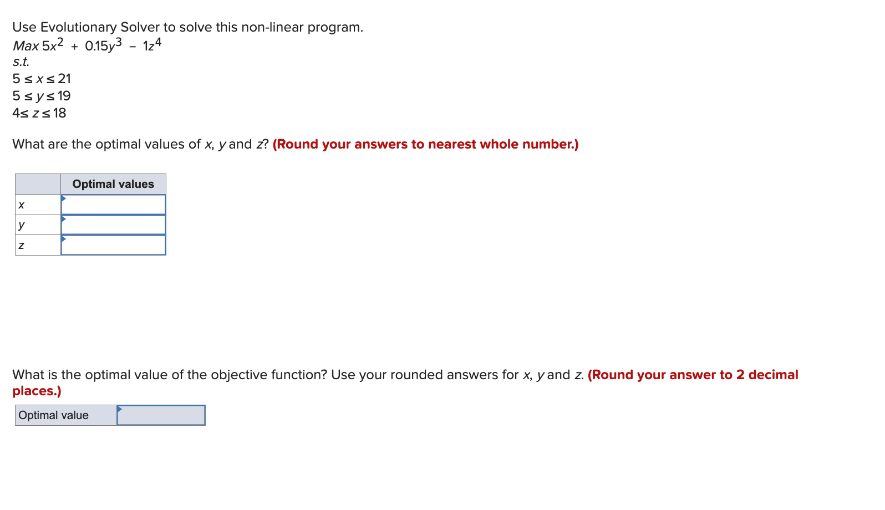
Task: Click the Optimal values column header
Action: pyautogui.click(x=113, y=183)
